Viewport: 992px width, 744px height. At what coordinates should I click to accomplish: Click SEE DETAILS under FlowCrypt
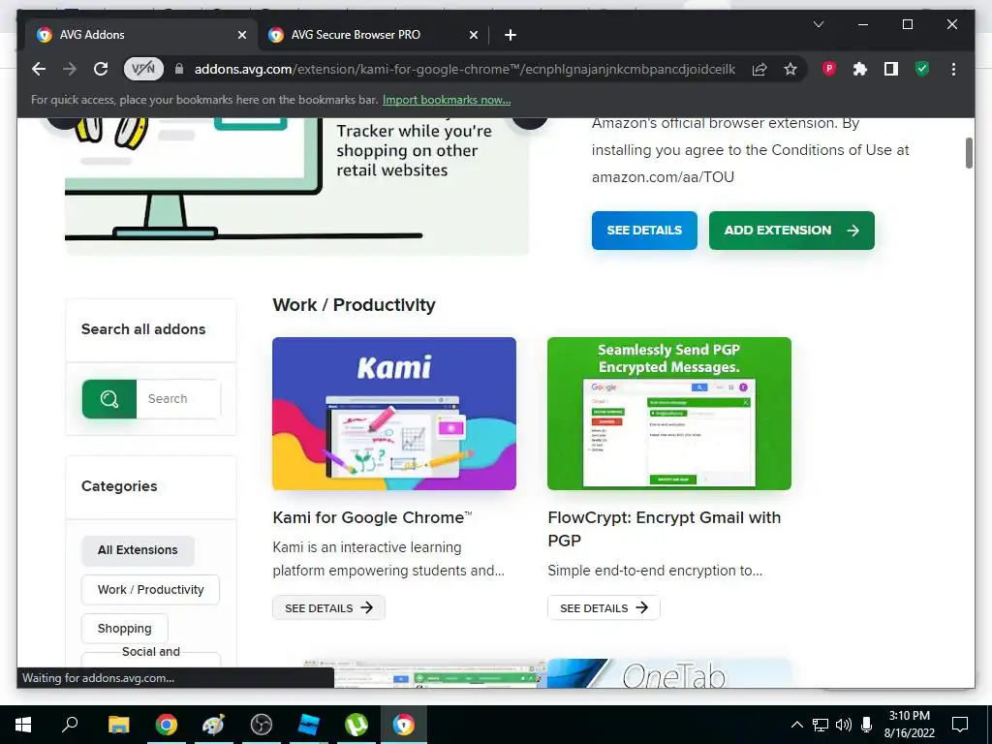point(604,608)
